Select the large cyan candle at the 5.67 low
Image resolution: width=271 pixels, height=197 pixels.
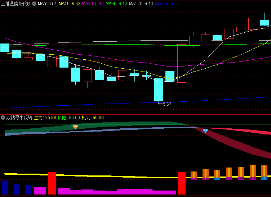tap(158, 90)
